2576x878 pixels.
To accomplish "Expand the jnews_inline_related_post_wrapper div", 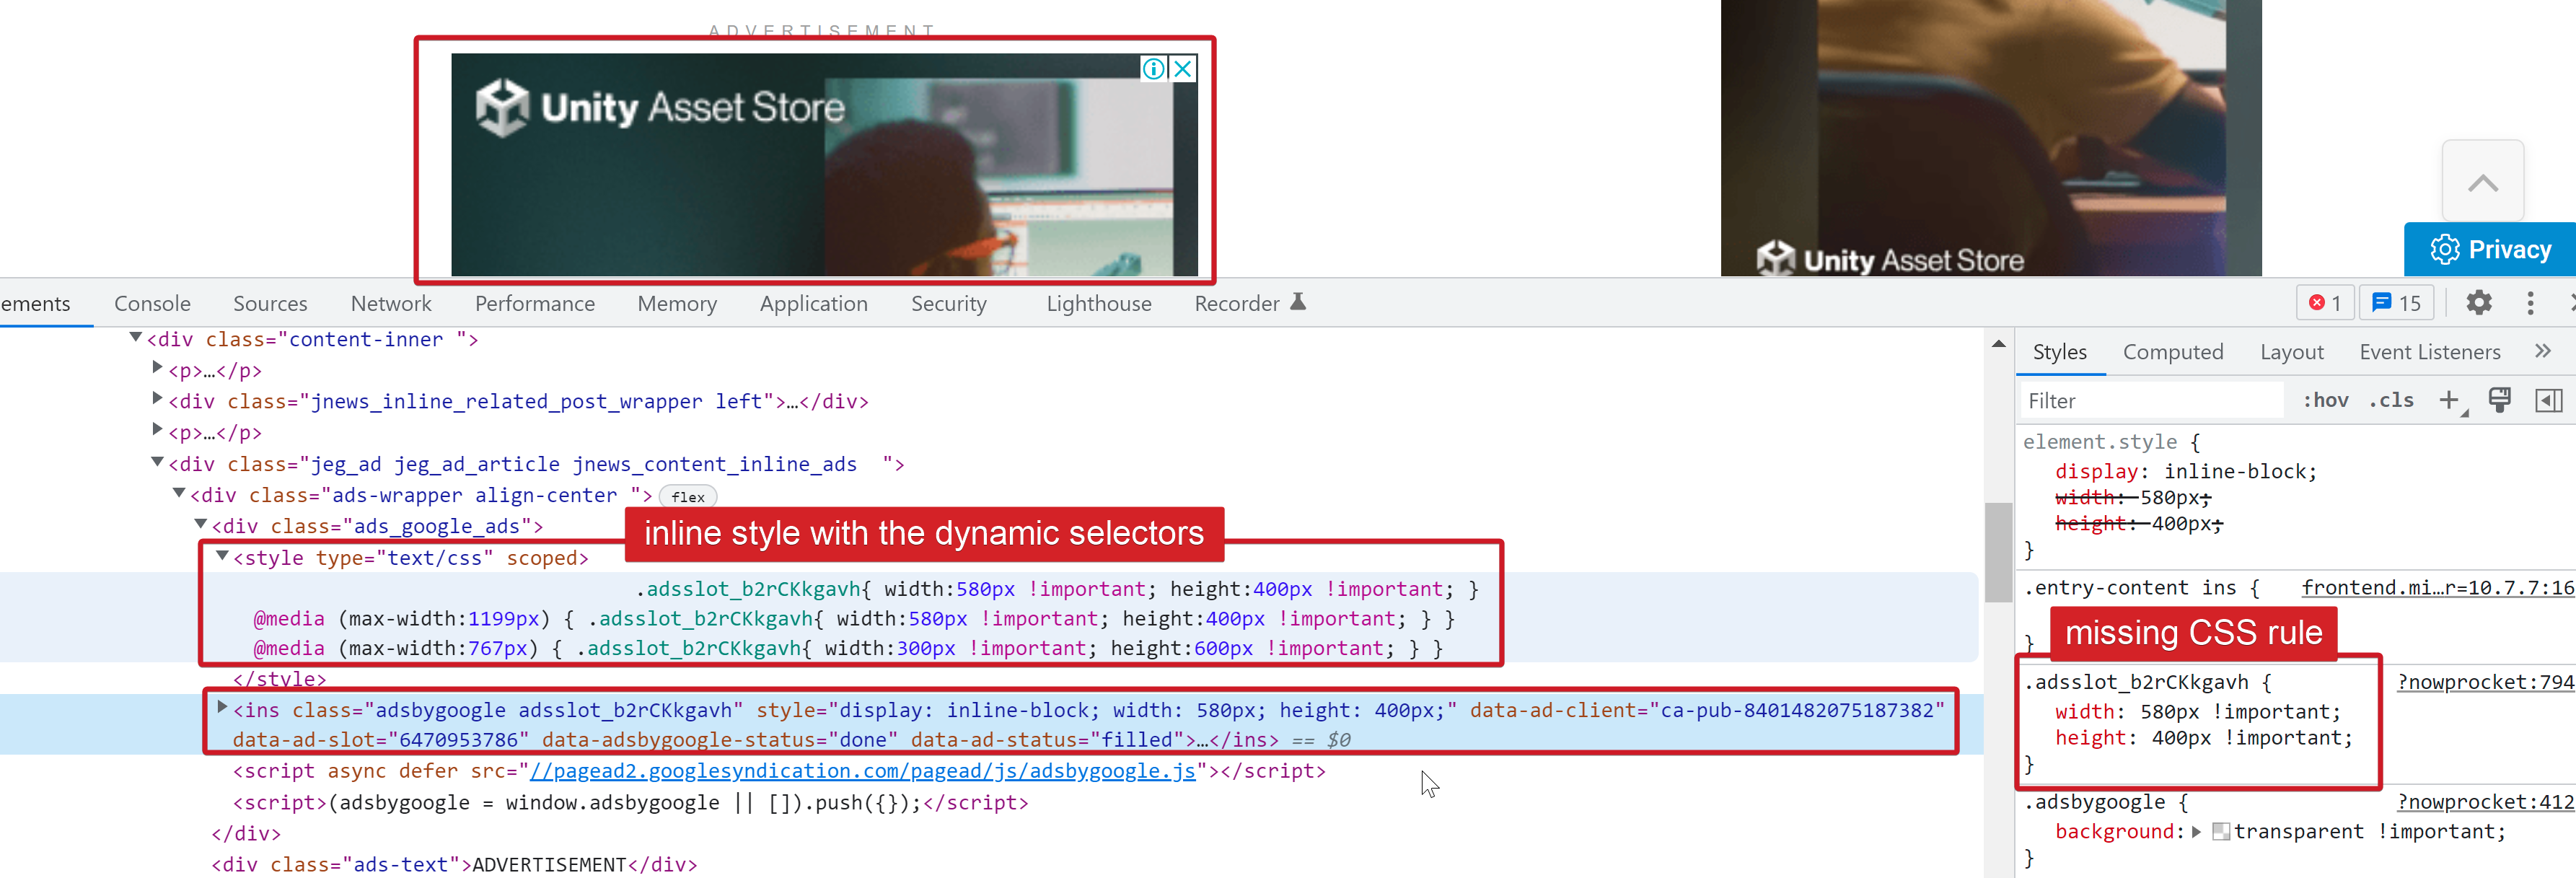I will point(158,398).
